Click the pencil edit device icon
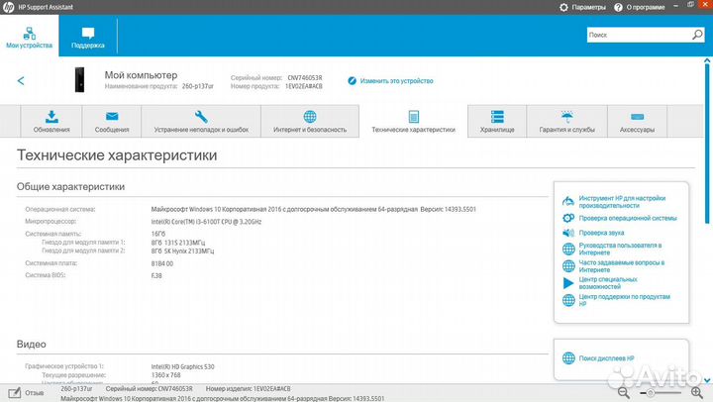This screenshot has width=713, height=402. point(352,81)
